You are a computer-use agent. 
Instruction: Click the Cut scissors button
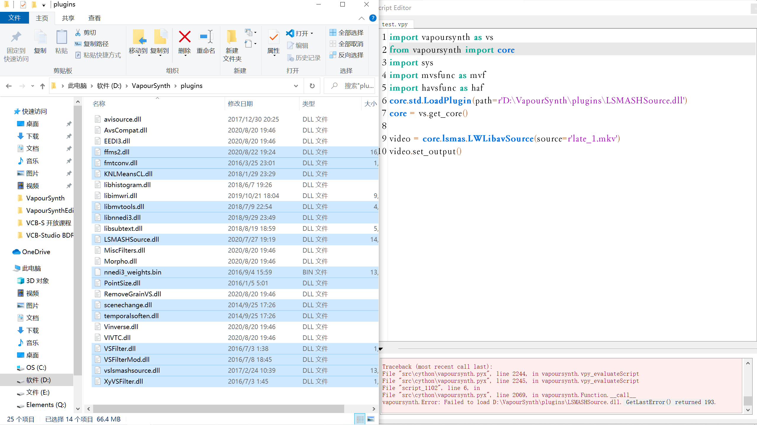[x=86, y=32]
